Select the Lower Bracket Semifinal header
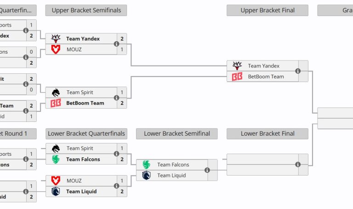This screenshot has width=353, height=209. 177,134
